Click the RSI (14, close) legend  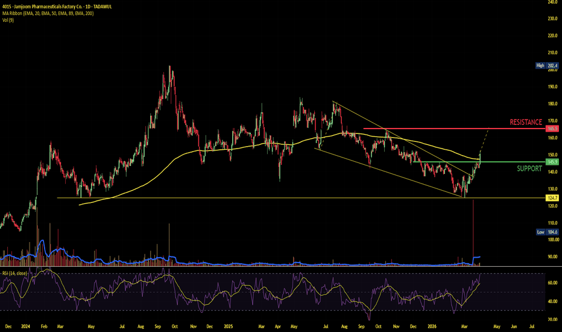14,272
